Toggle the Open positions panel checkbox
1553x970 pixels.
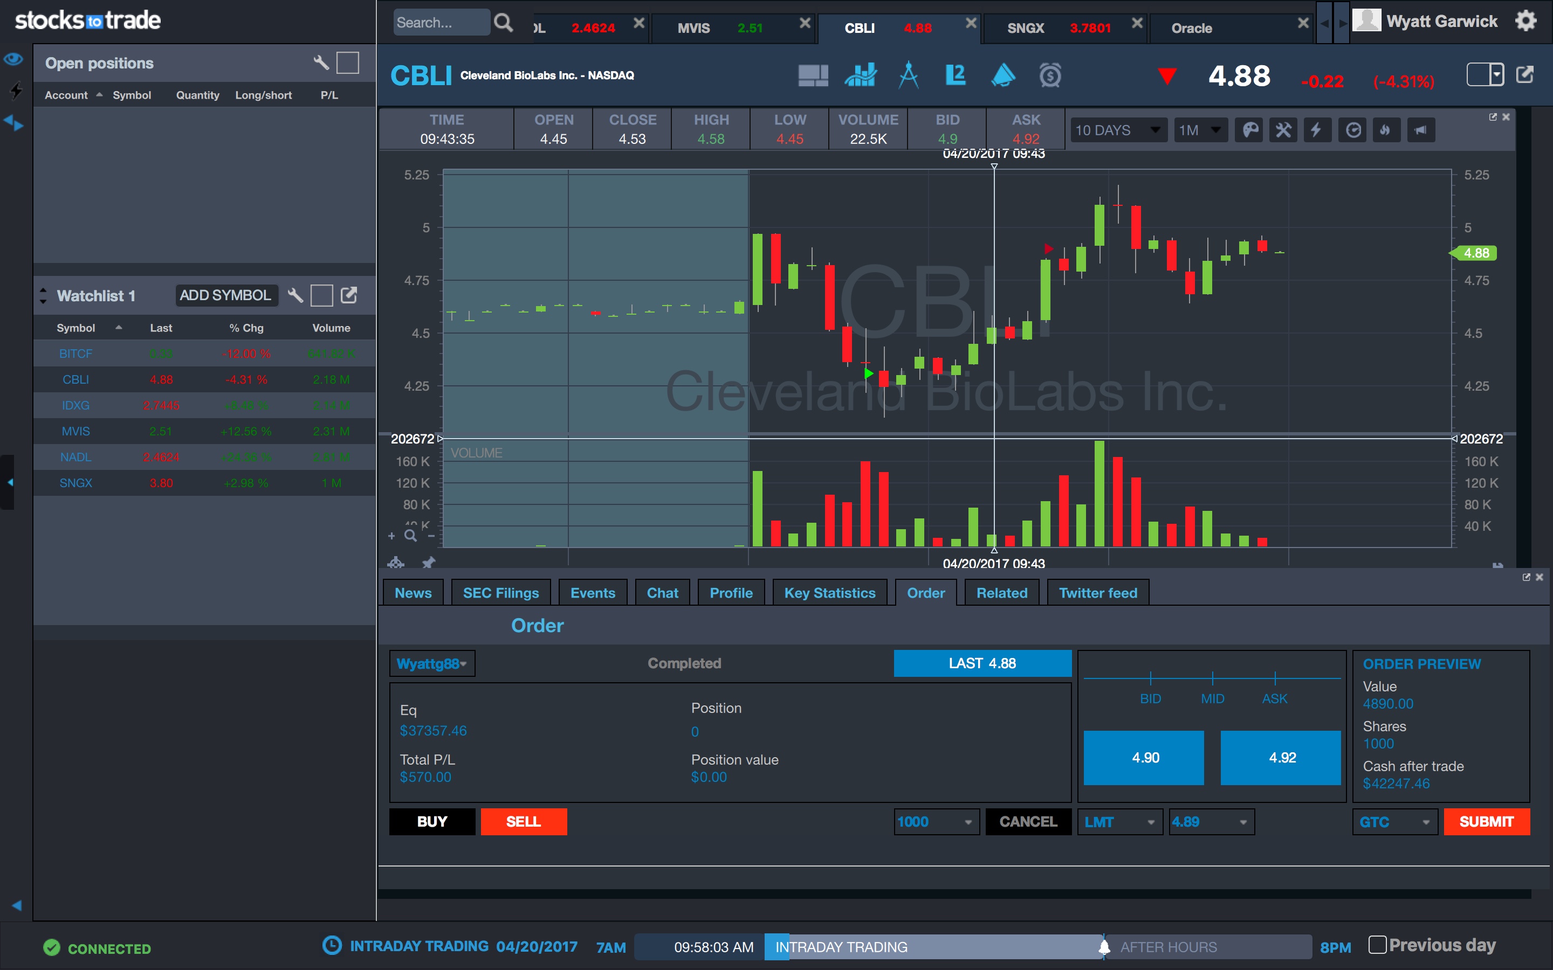pyautogui.click(x=347, y=63)
